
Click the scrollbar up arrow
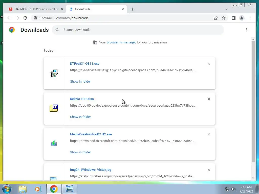253,39
